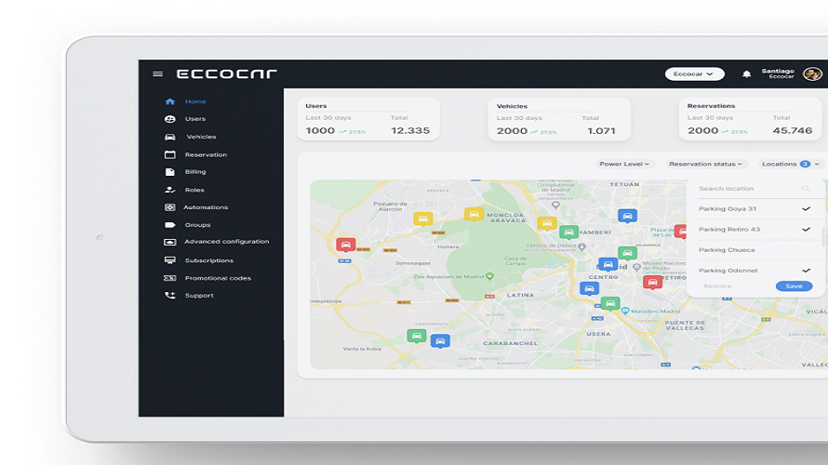Click the Groups tag icon
The width and height of the screenshot is (828, 465).
click(x=169, y=225)
